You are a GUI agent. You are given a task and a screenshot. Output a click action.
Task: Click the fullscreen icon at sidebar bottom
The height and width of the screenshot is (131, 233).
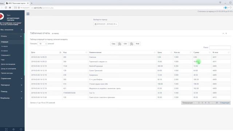tap(6, 130)
